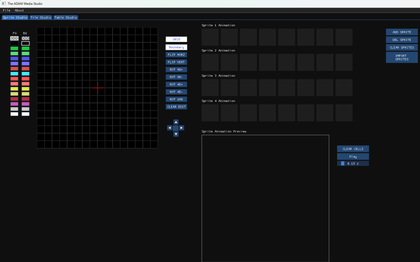Pick cyan as the FG color
Image resolution: width=420 pixels, height=262 pixels.
click(14, 74)
